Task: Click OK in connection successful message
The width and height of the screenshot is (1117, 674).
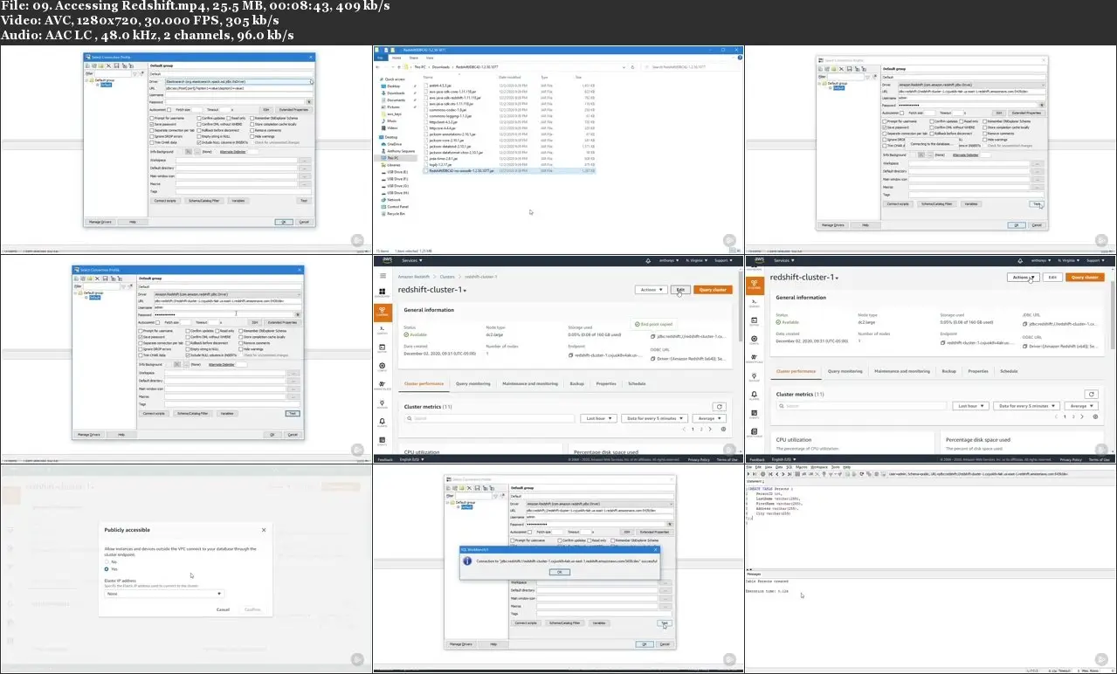Action: [x=560, y=572]
